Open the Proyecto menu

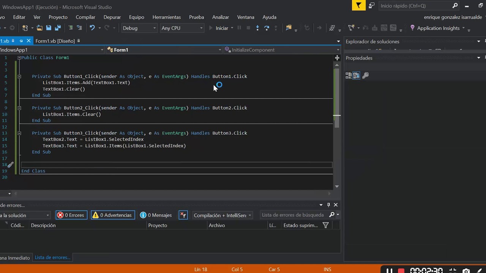click(x=58, y=17)
